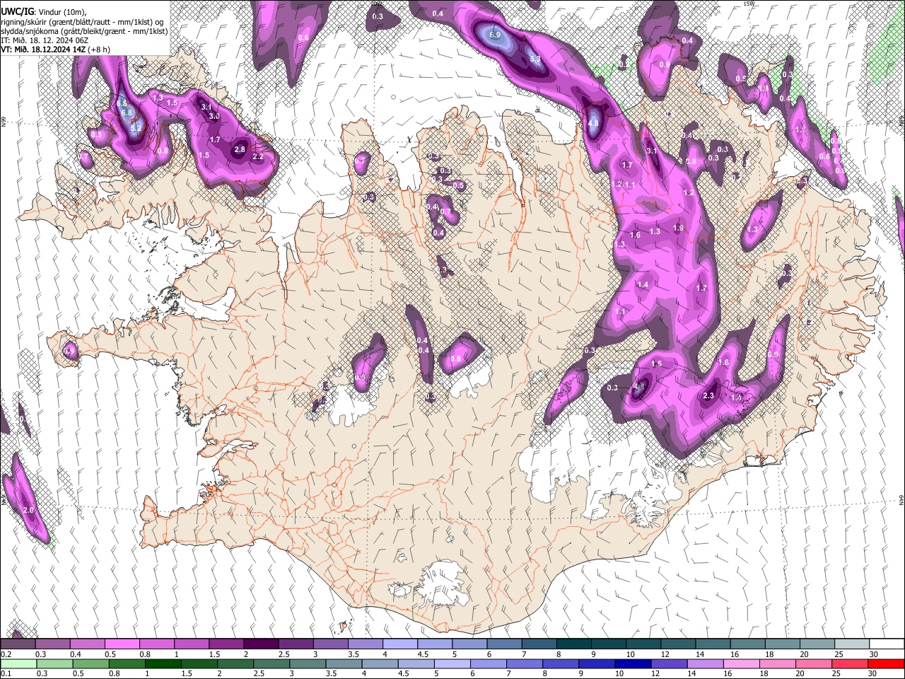Click the '15W' longitude label at the map top
Image resolution: width=905 pixels, height=679 pixels.
pyautogui.click(x=749, y=4)
